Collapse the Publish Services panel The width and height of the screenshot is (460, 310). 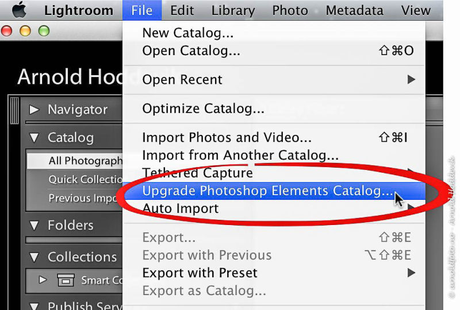point(34,306)
